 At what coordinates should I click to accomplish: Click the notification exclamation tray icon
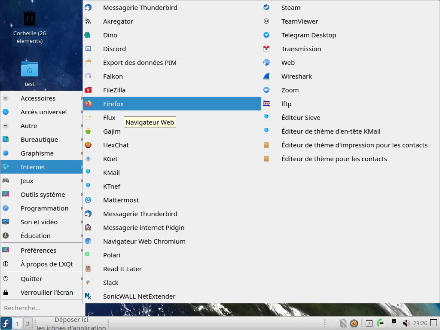[369, 323]
